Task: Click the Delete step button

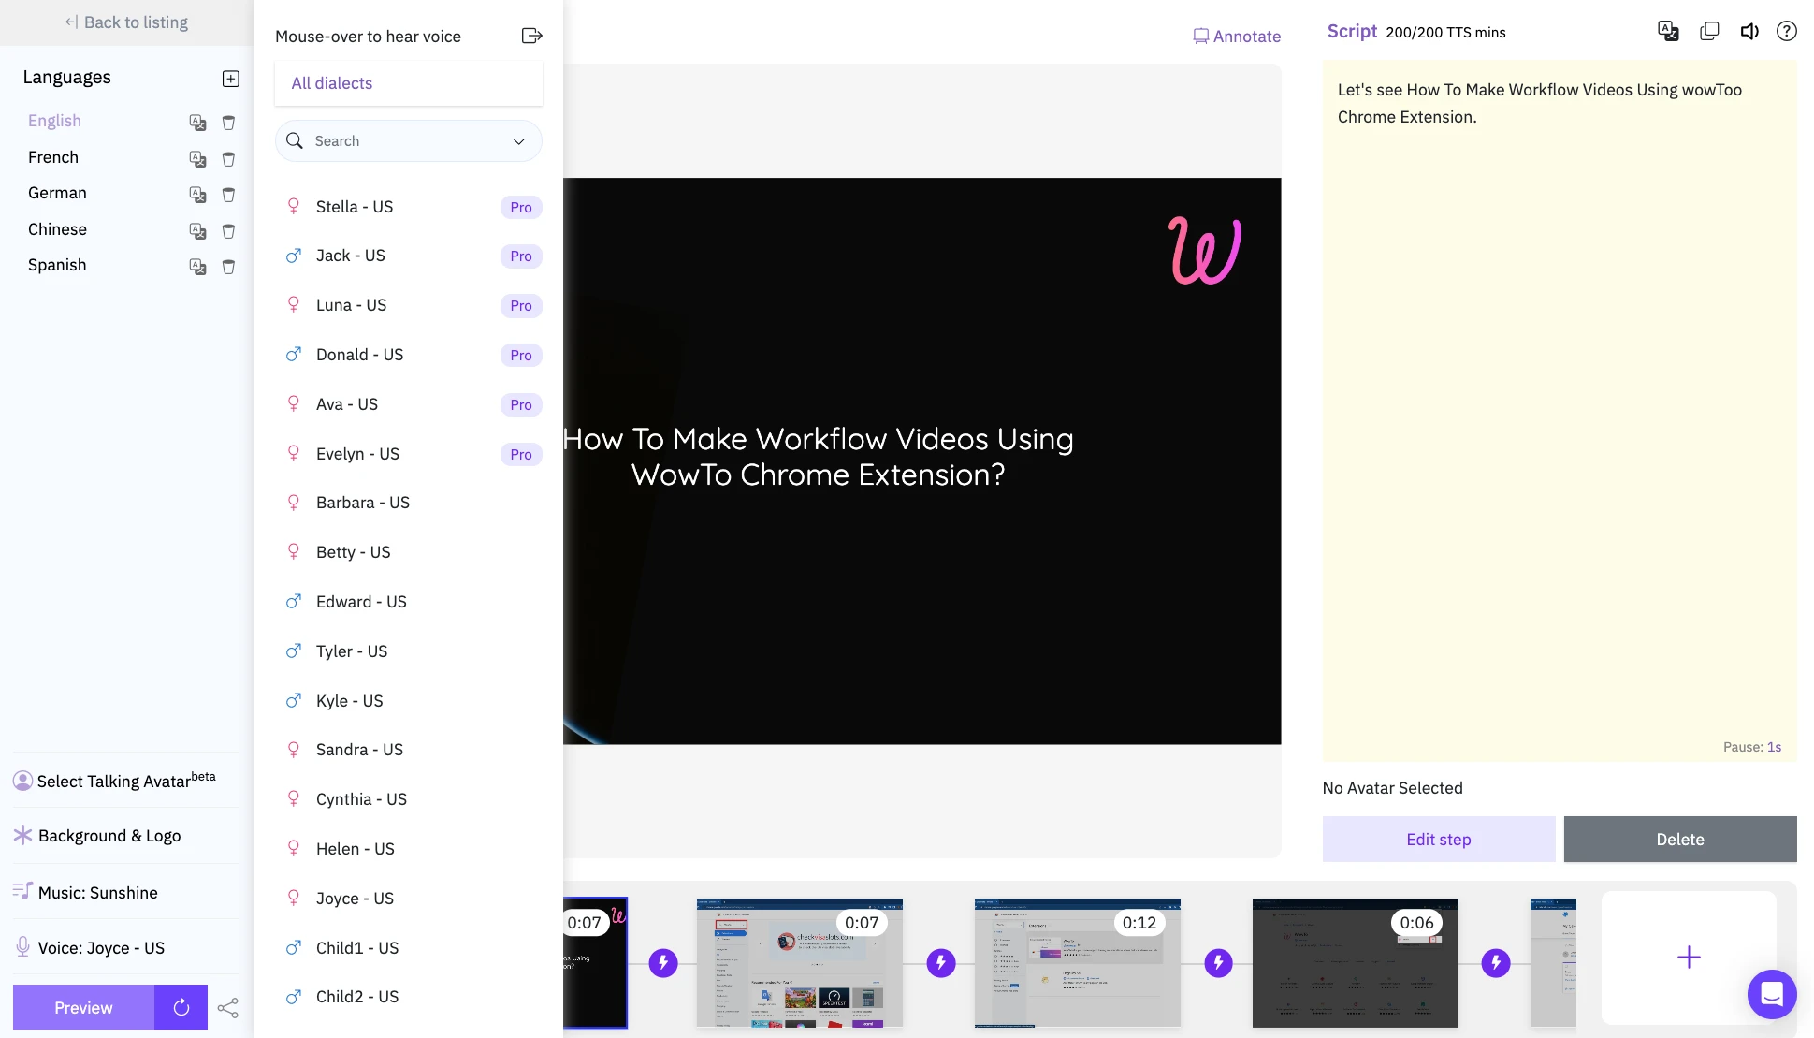Action: [x=1680, y=839]
